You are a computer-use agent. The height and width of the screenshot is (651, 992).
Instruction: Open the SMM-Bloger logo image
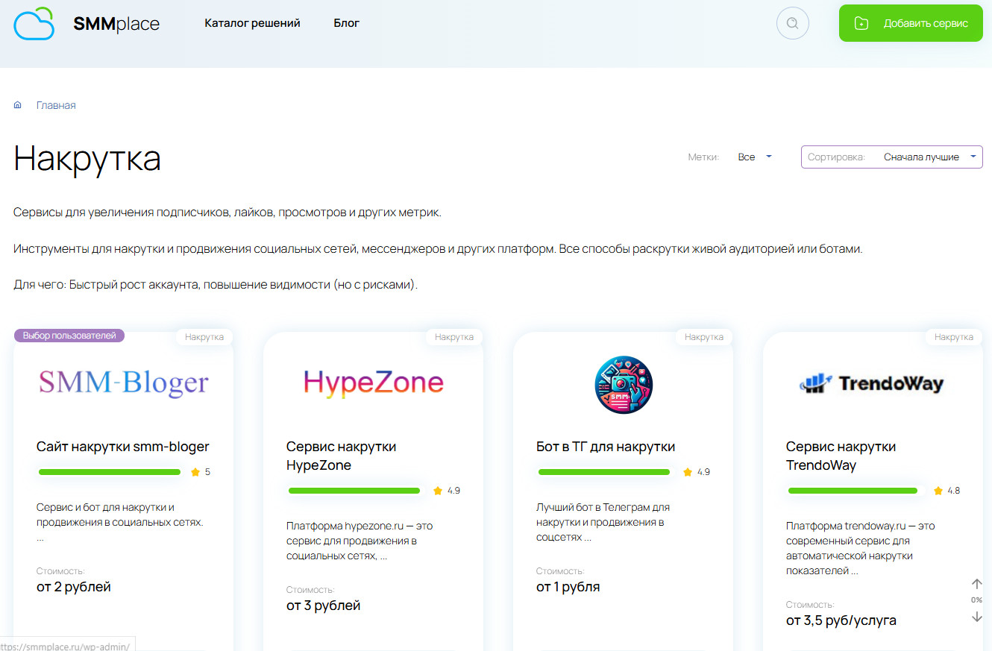124,383
